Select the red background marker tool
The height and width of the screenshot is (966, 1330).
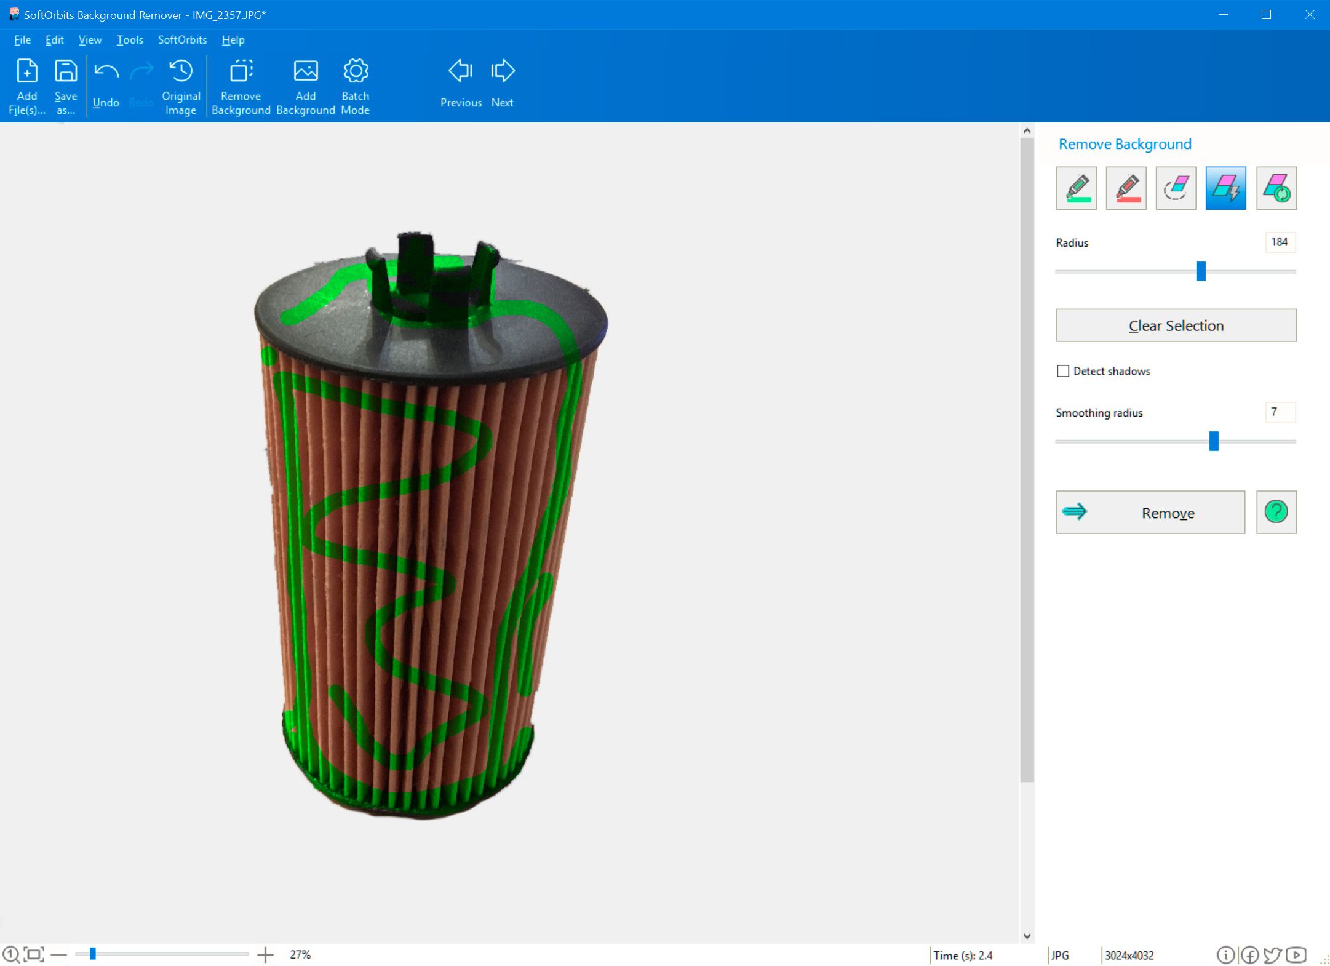click(x=1126, y=188)
